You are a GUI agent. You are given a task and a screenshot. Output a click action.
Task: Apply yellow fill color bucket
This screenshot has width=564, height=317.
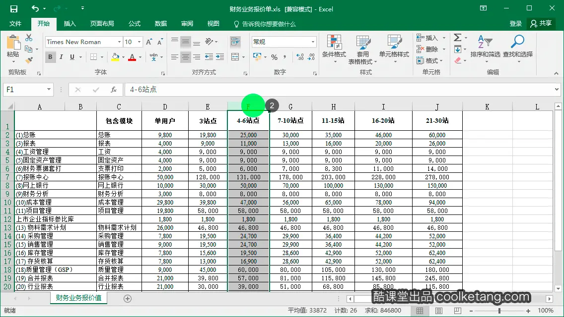115,57
